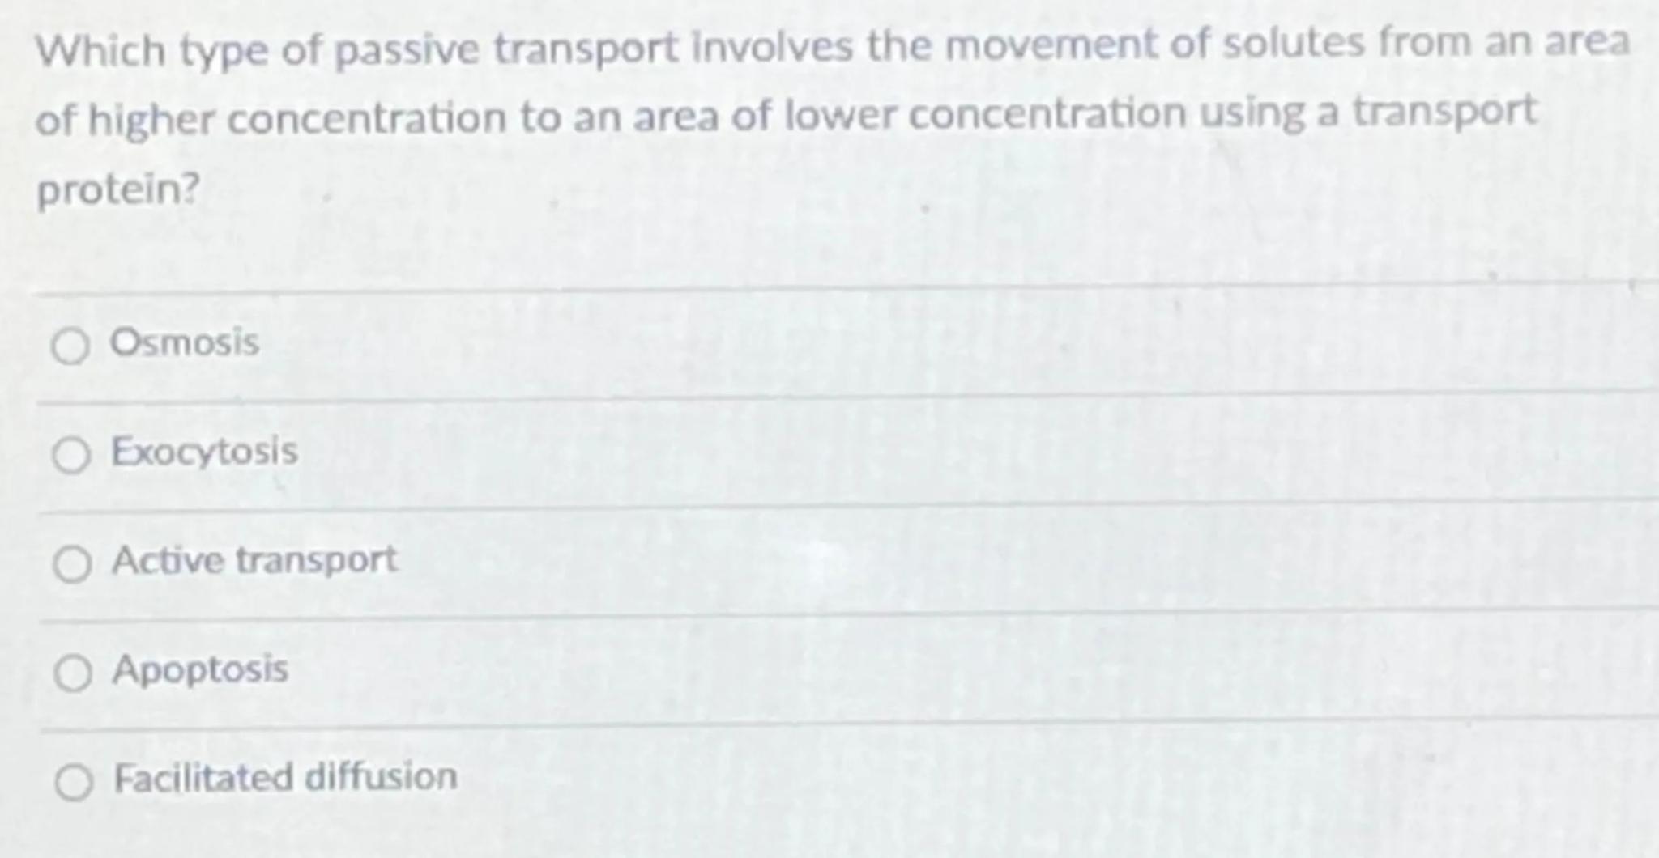Select the Facilitated diffusion radio button

[74, 783]
